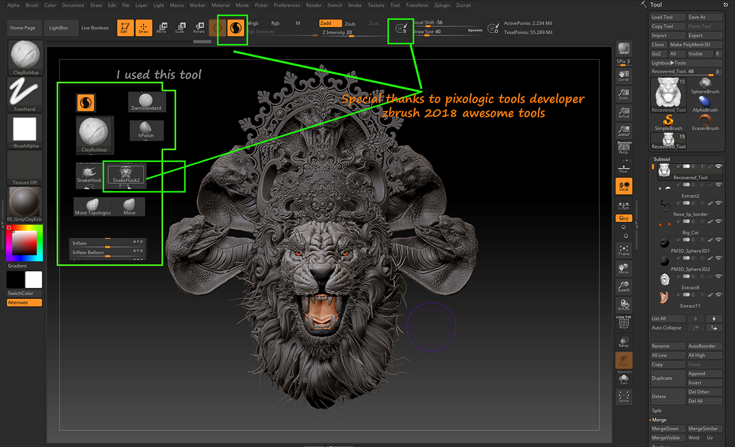Viewport: 735px width, 447px height.
Task: Open the Zplugin menu
Action: (x=443, y=5)
